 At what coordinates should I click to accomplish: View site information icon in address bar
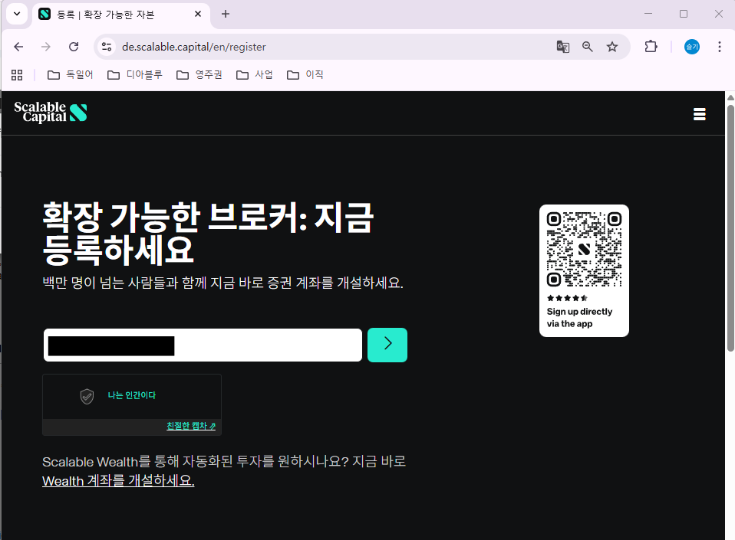107,47
